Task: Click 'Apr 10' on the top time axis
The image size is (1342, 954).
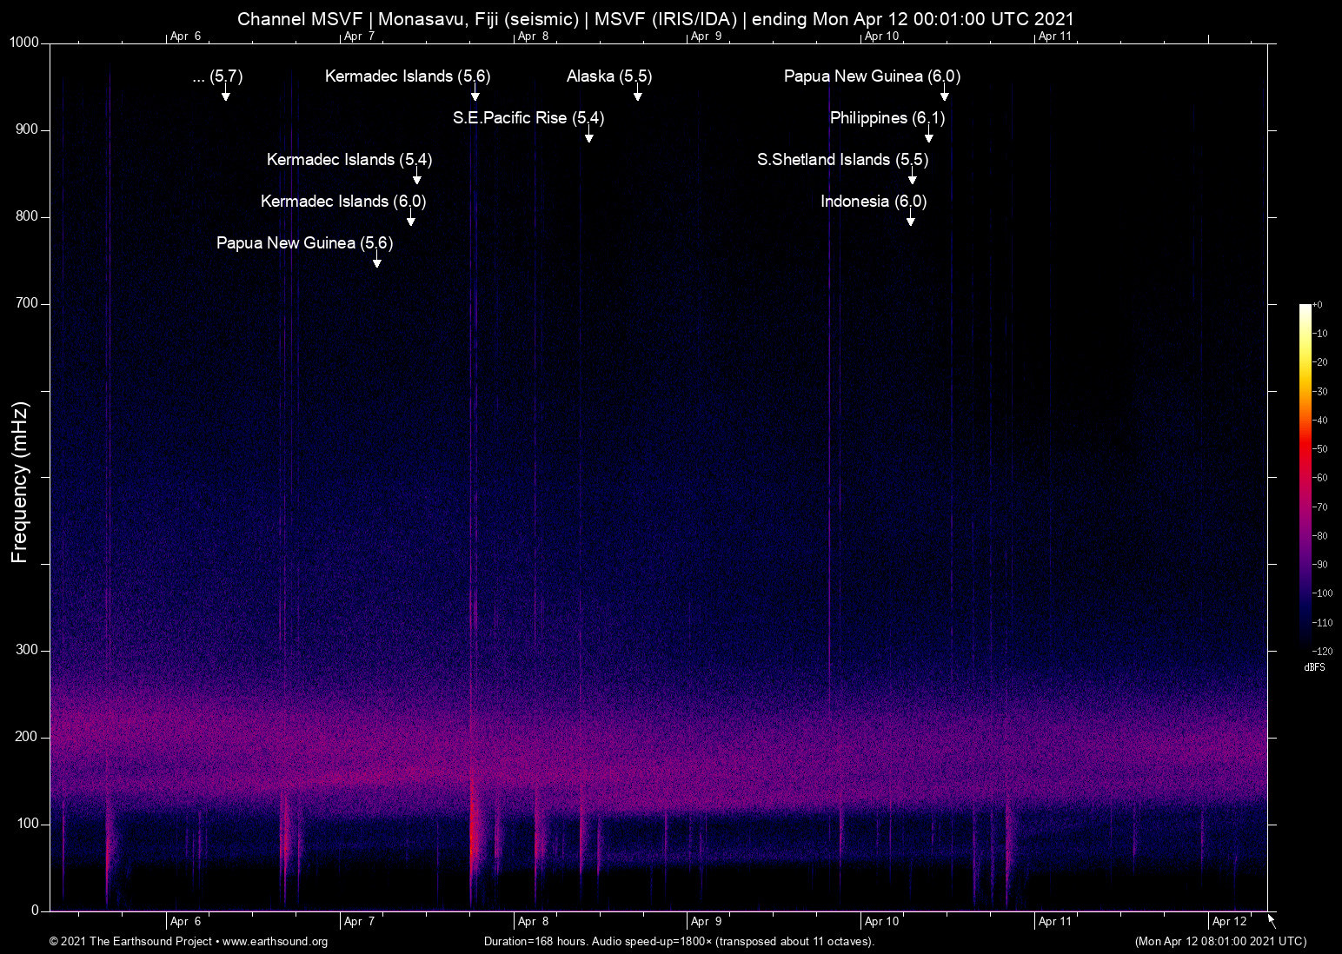Action: (x=881, y=36)
